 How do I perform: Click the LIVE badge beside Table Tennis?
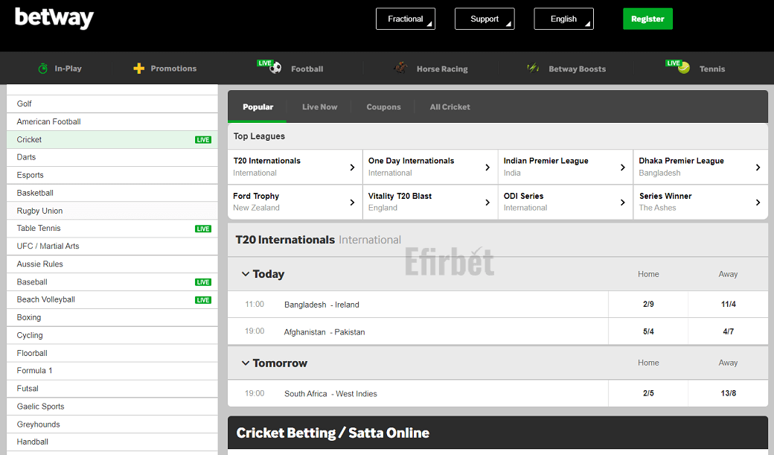pyautogui.click(x=203, y=229)
